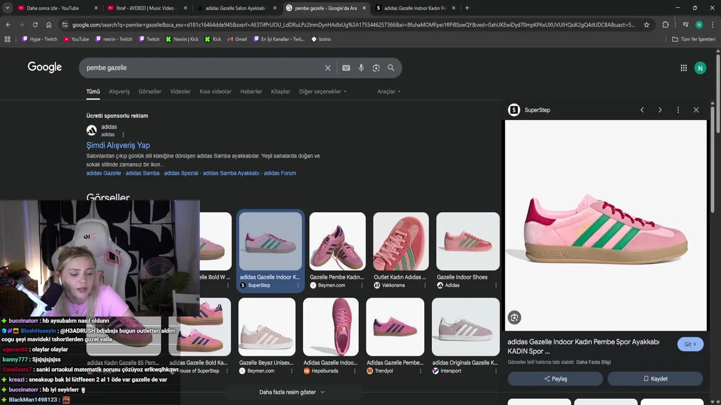View site information icon in address bar

pyautogui.click(x=65, y=25)
